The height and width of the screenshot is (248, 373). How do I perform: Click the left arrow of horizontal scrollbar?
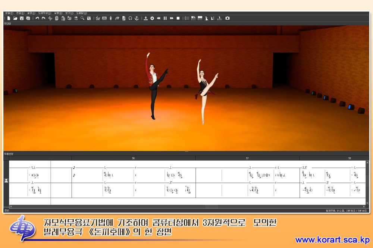[10, 207]
